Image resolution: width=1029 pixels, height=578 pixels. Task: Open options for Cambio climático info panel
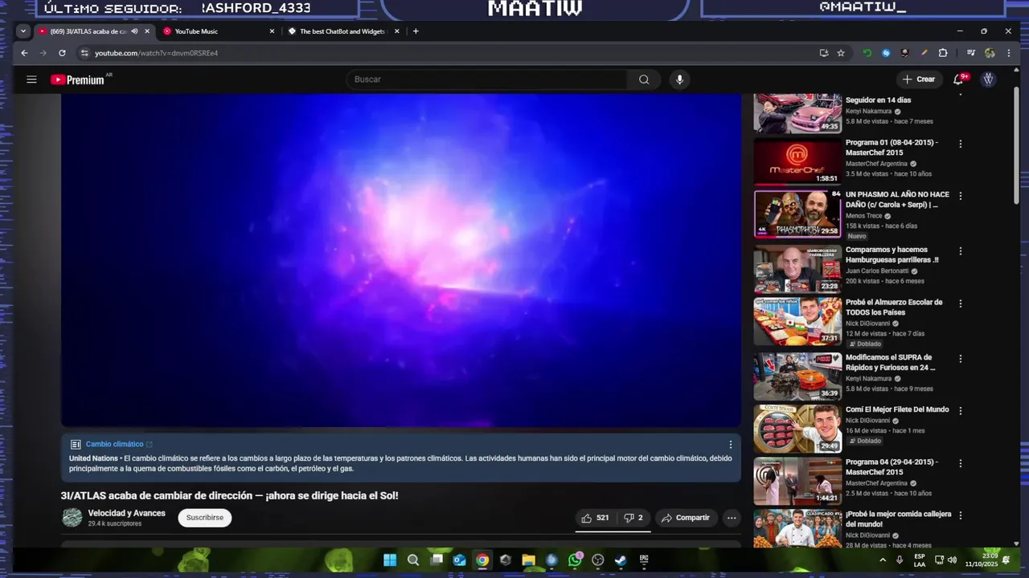tap(731, 444)
